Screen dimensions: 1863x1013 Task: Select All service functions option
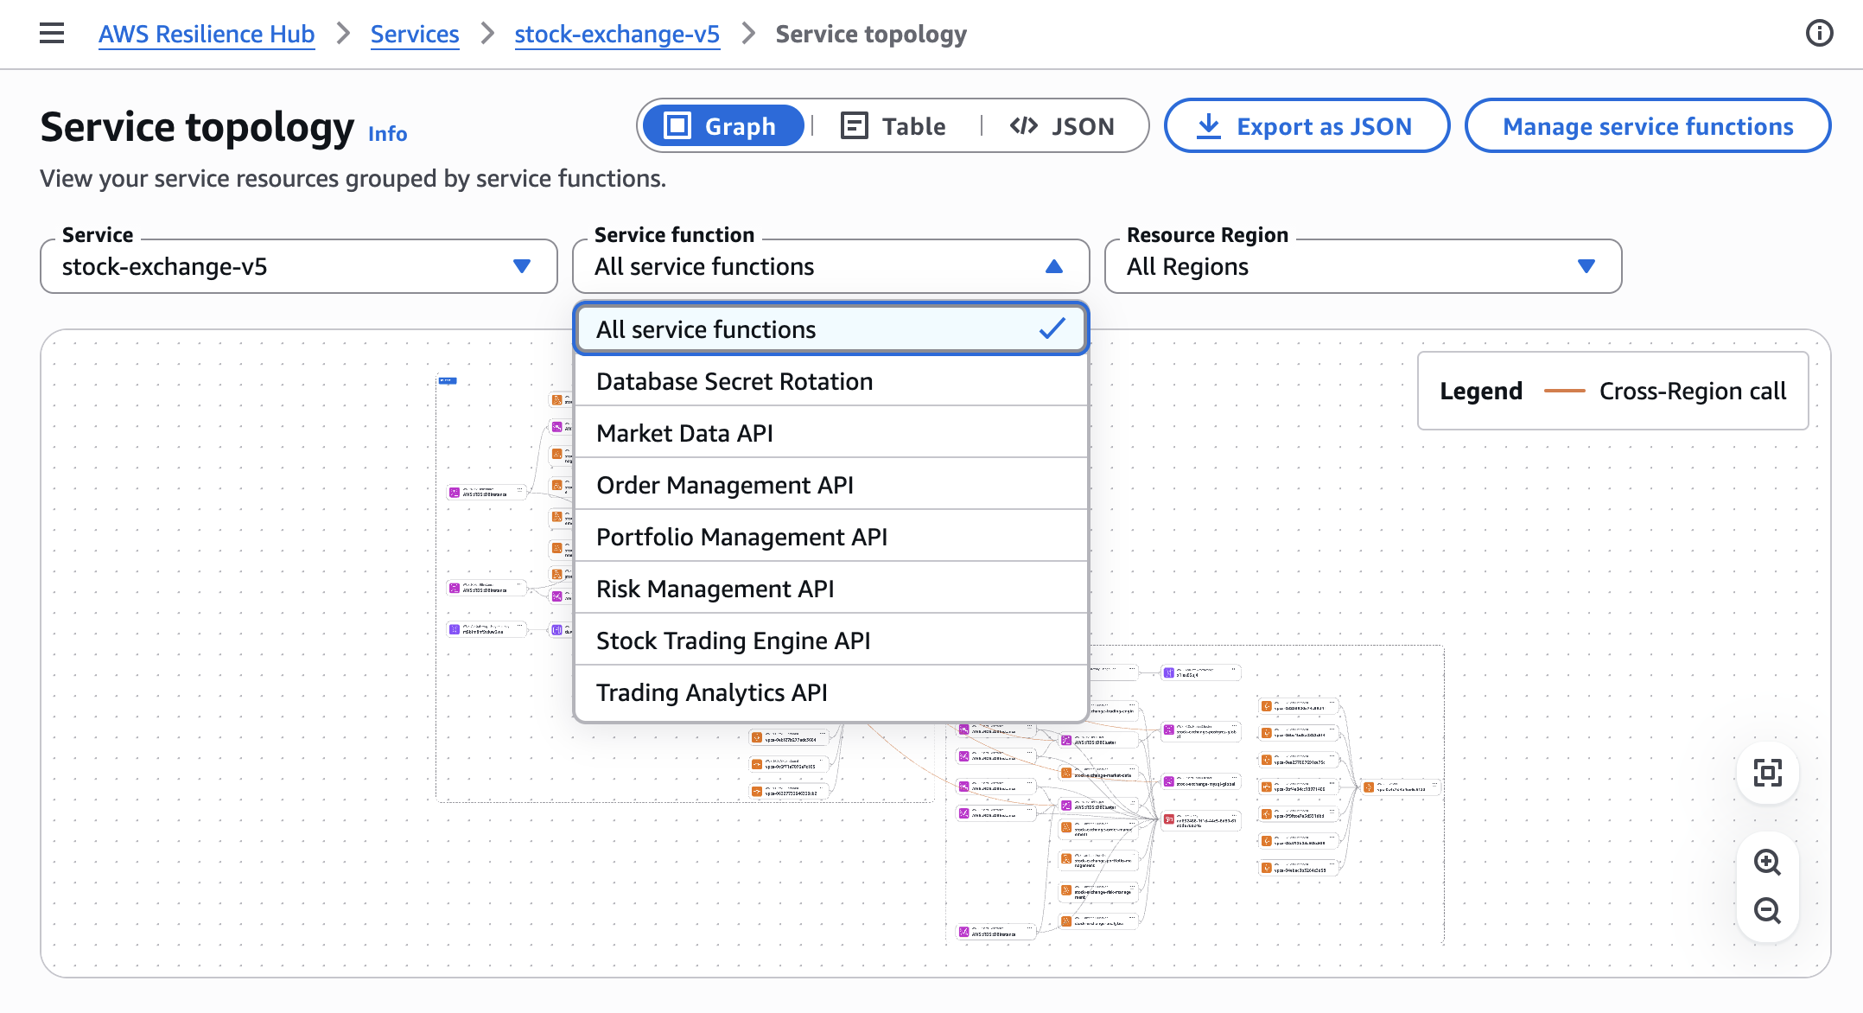coord(831,328)
